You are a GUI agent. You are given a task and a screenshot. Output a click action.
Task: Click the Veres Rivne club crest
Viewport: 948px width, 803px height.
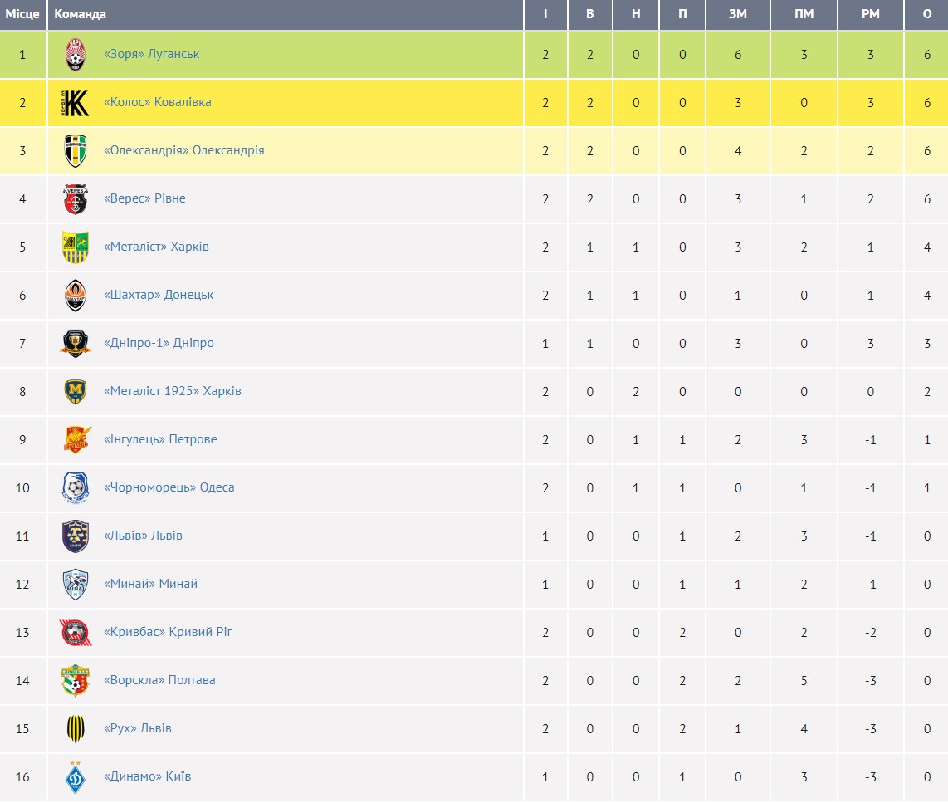[76, 199]
